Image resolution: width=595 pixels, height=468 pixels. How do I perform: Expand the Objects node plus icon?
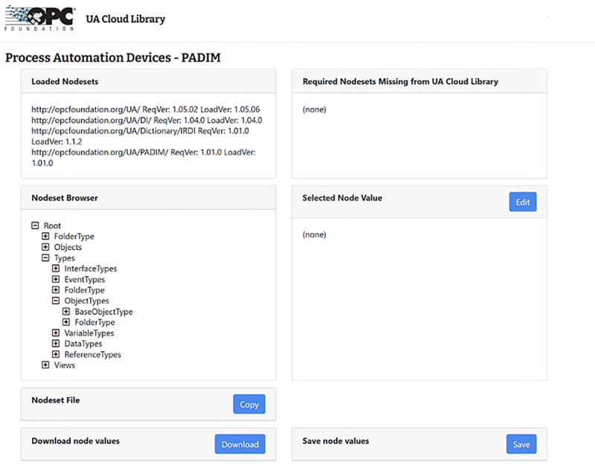point(45,247)
